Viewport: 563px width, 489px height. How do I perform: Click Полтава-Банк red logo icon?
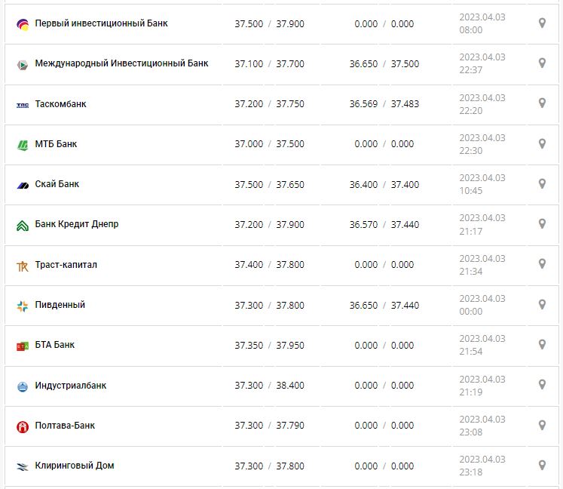tap(22, 426)
